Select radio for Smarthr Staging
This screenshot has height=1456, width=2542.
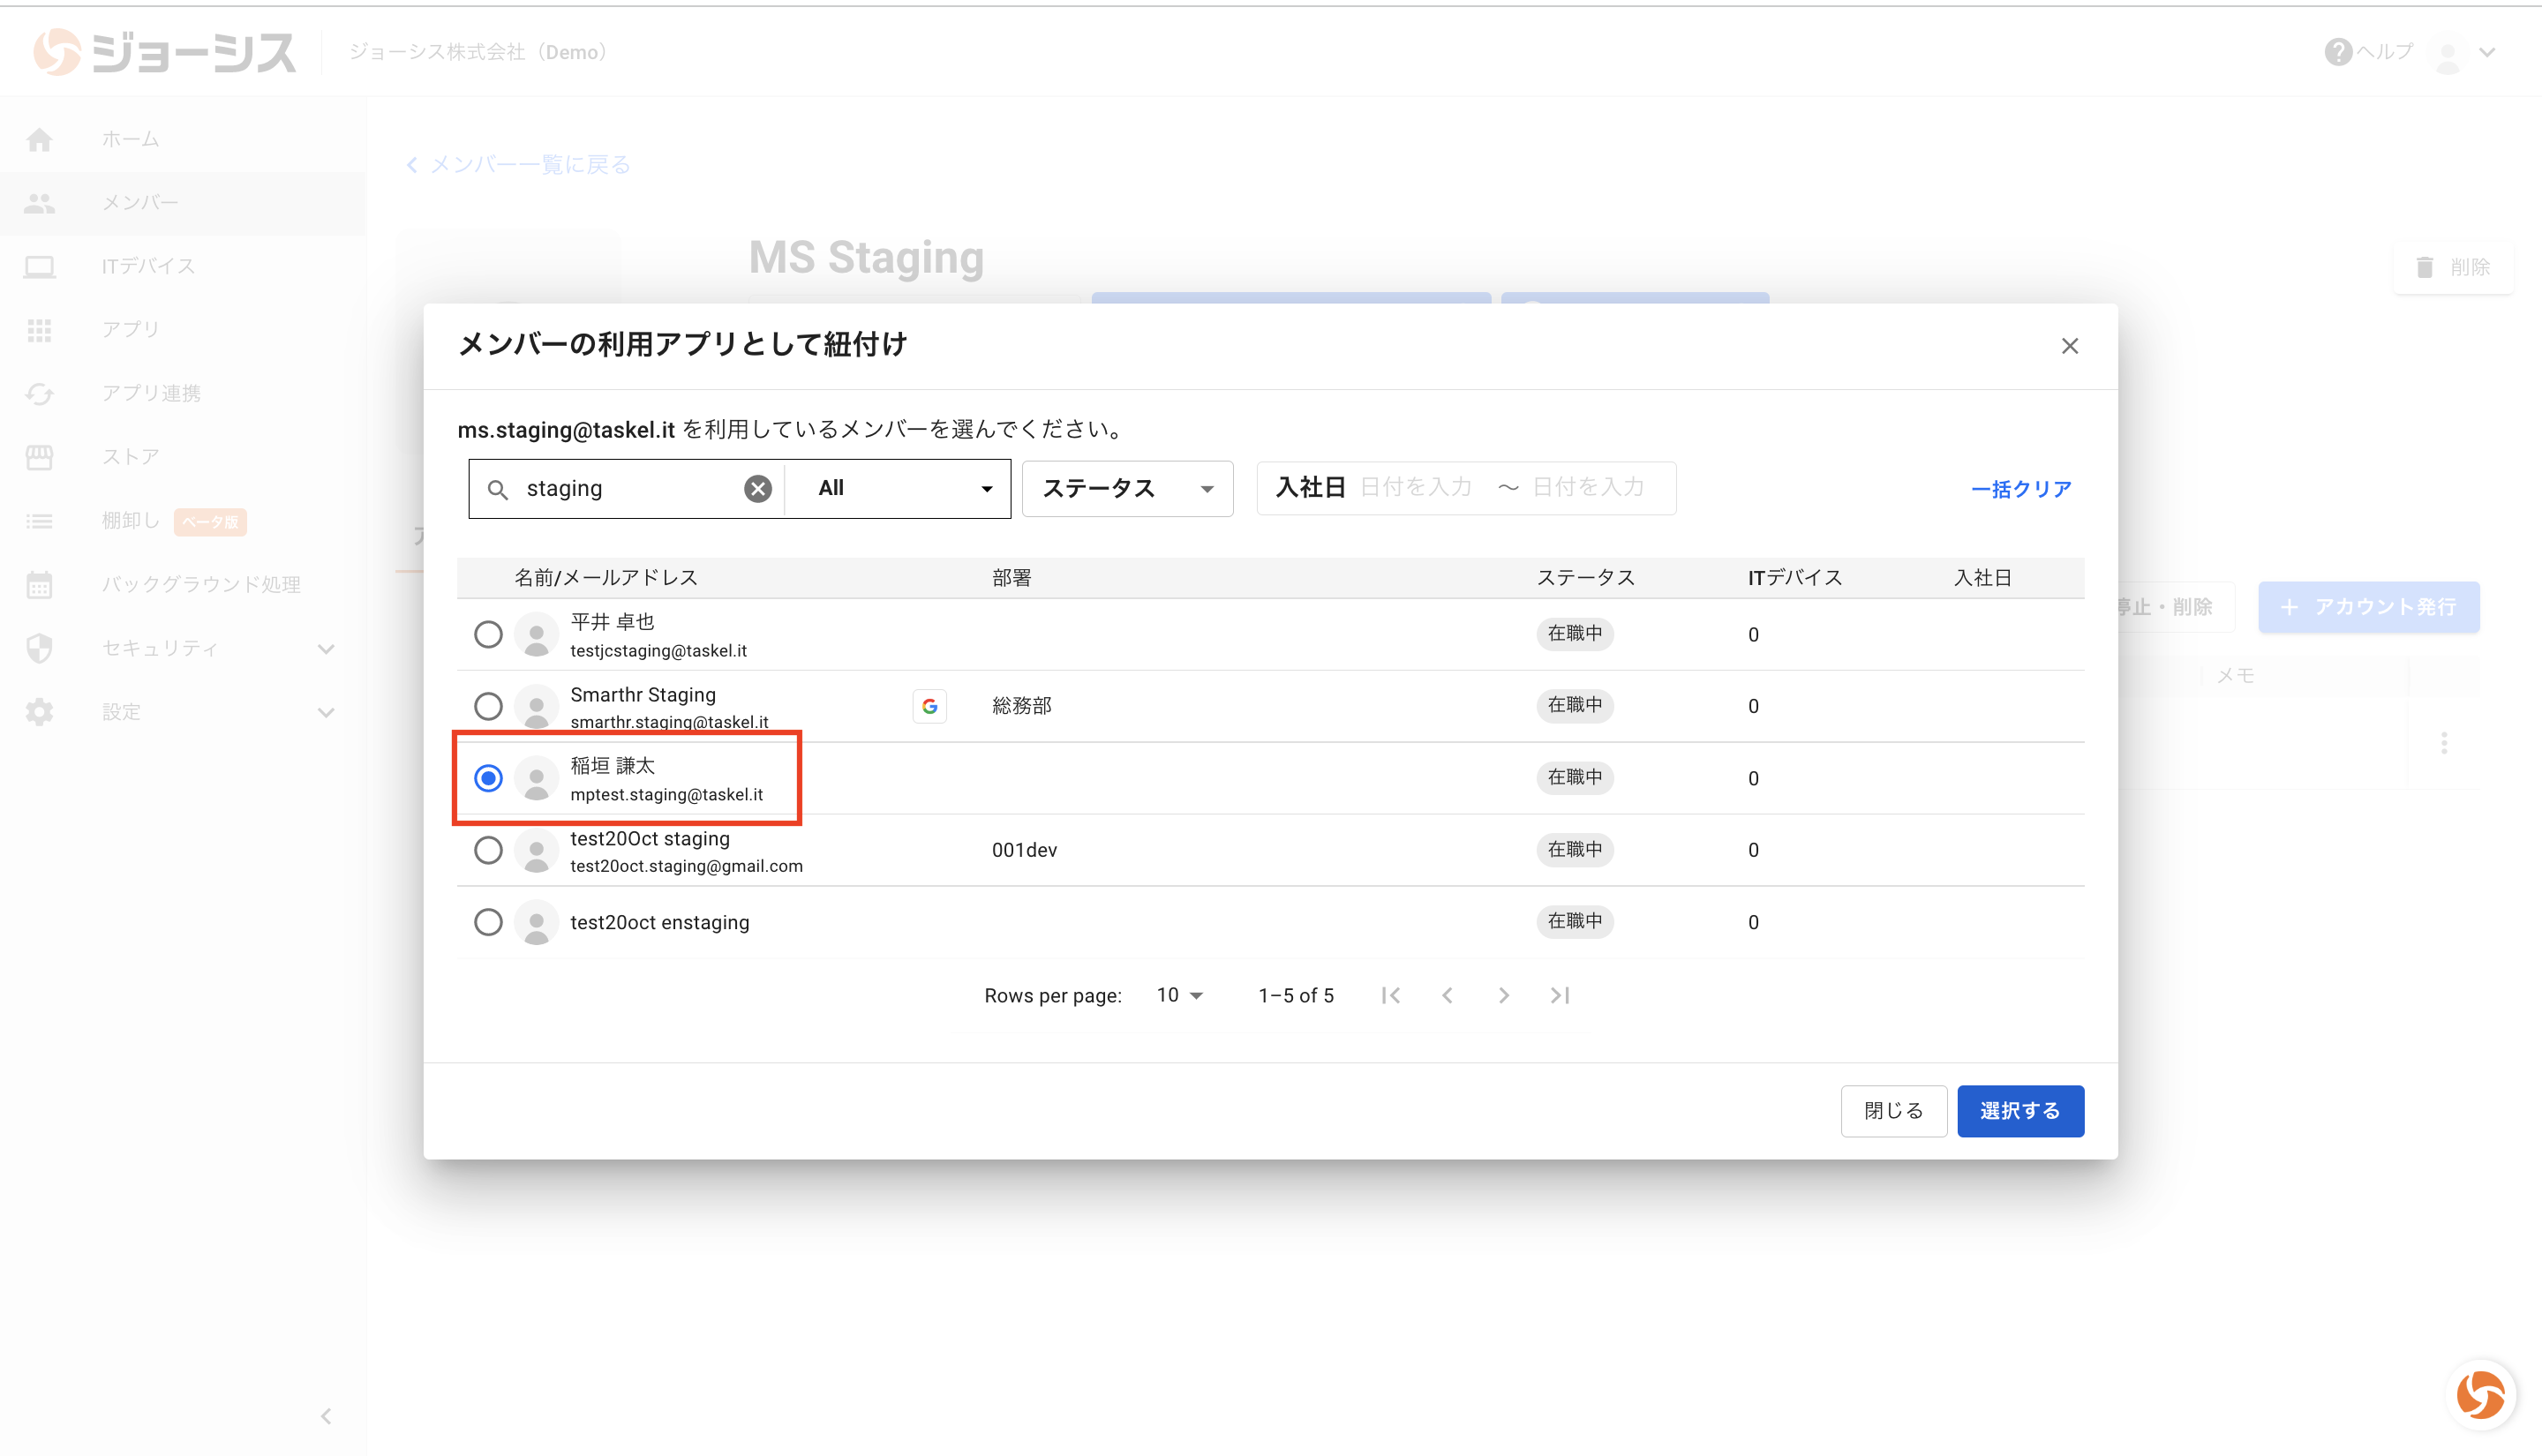(x=488, y=707)
